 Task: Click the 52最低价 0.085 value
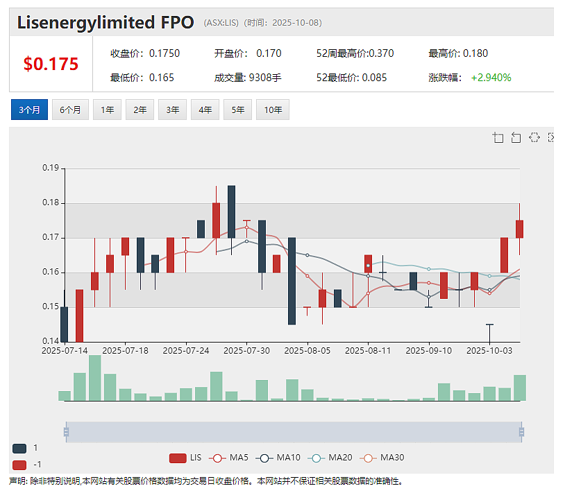click(x=374, y=78)
